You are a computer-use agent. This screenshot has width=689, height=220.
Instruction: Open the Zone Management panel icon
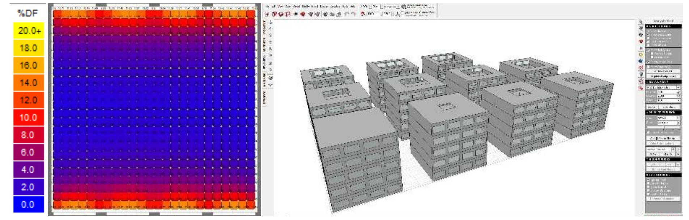coord(641,28)
